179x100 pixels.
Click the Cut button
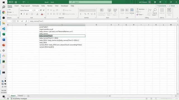tap(9, 9)
